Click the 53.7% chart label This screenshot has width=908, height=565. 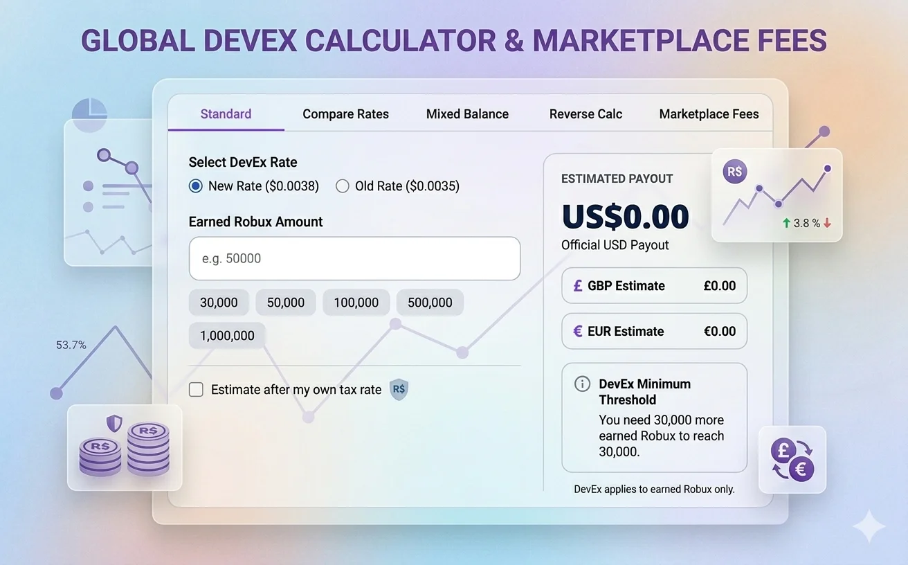[71, 344]
